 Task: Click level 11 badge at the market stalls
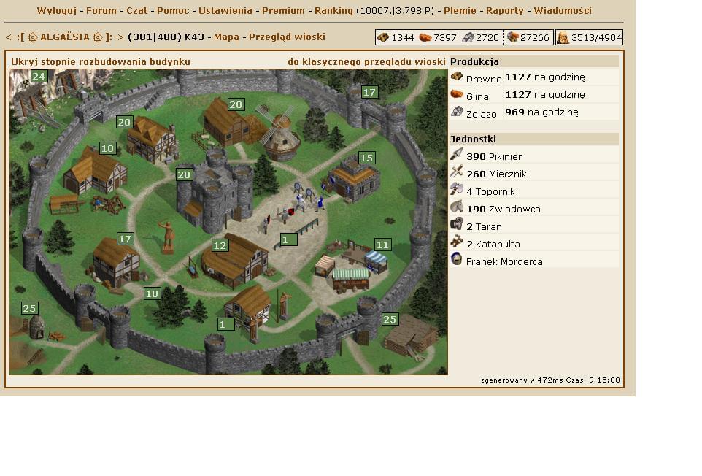click(x=382, y=245)
